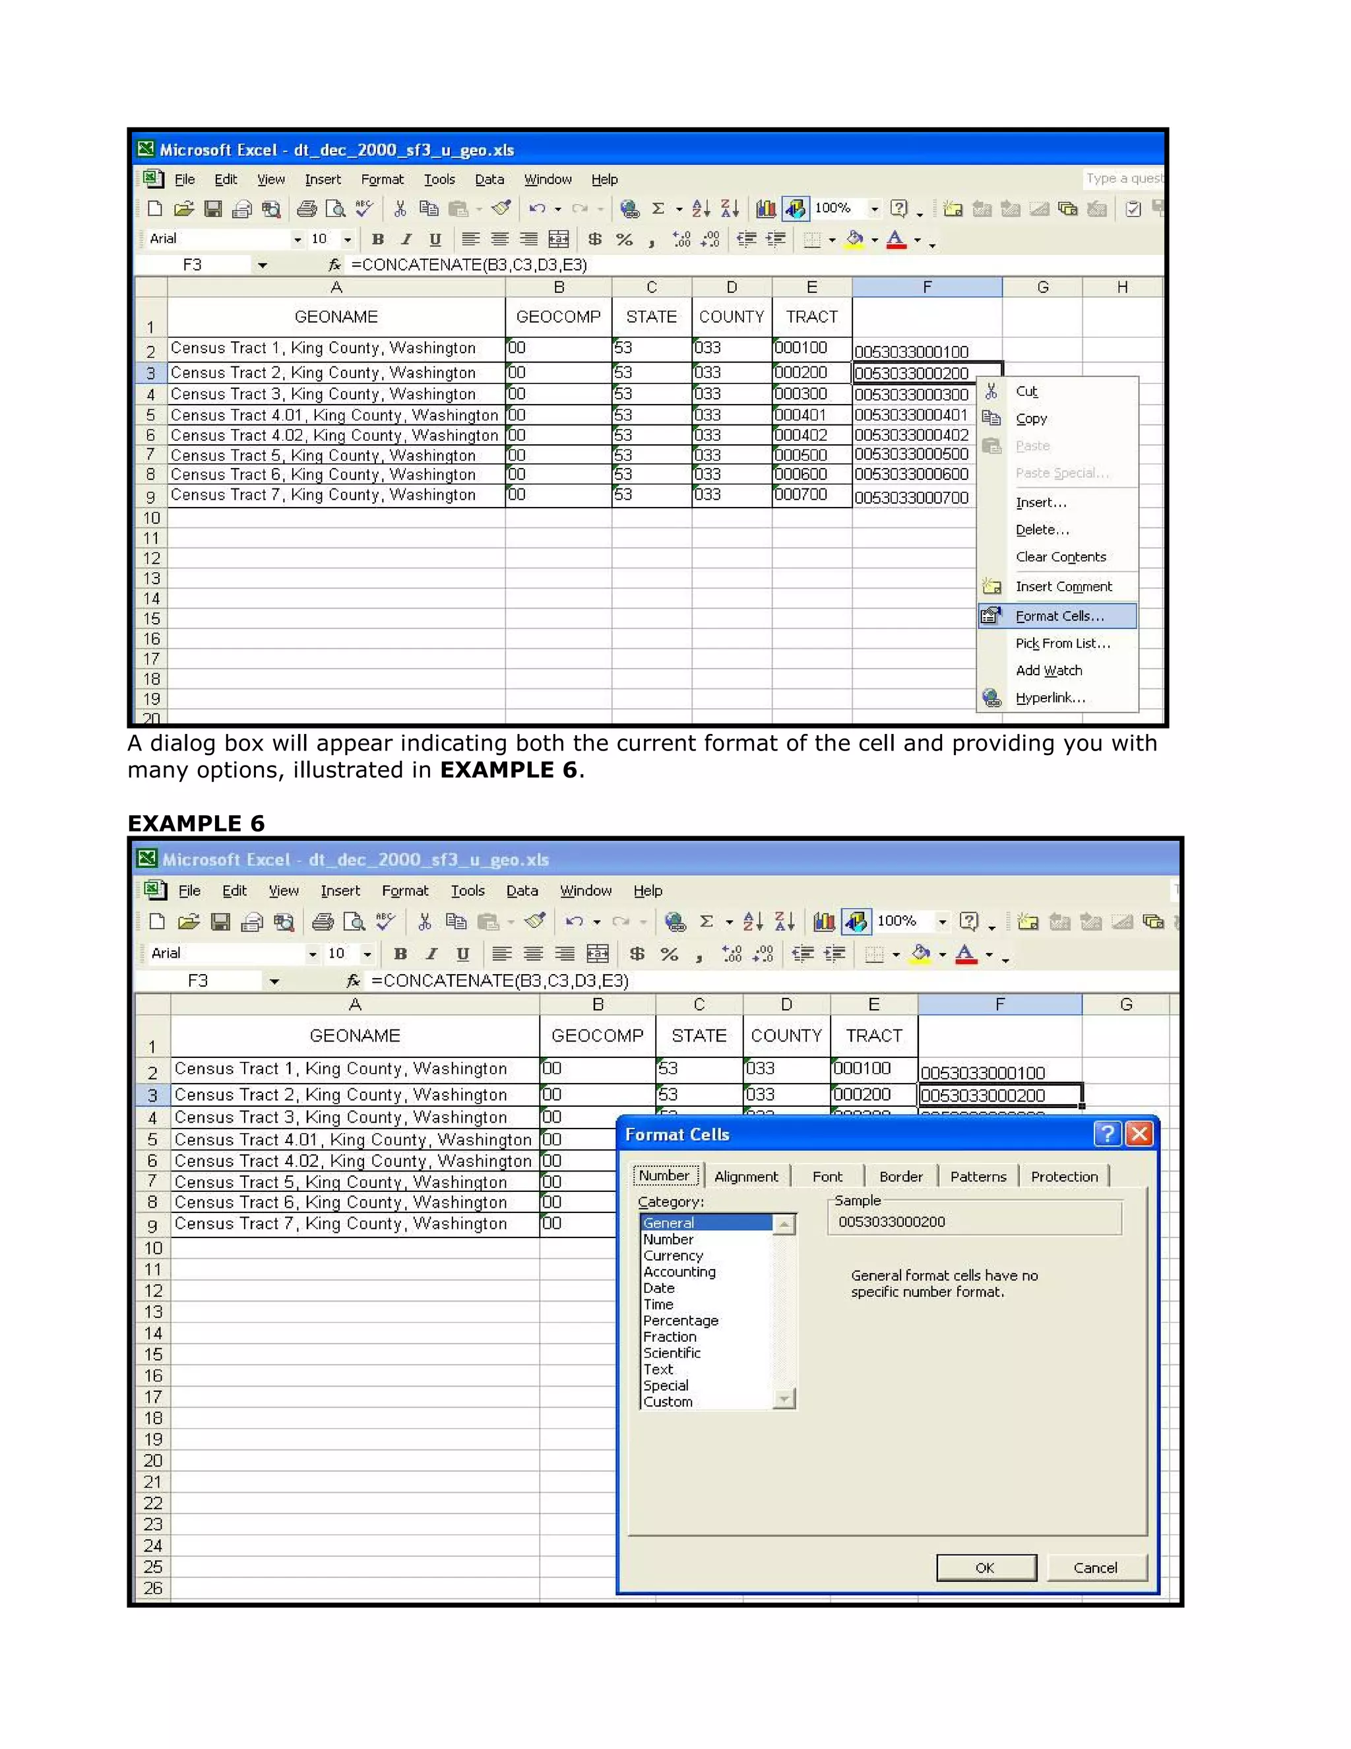Click Increase Decimal icon in context-menu Excel window

coord(682,239)
